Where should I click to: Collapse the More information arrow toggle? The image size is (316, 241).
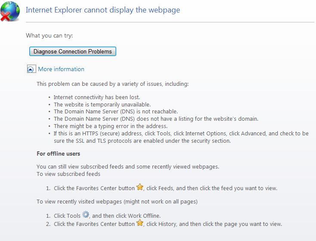pyautogui.click(x=31, y=70)
